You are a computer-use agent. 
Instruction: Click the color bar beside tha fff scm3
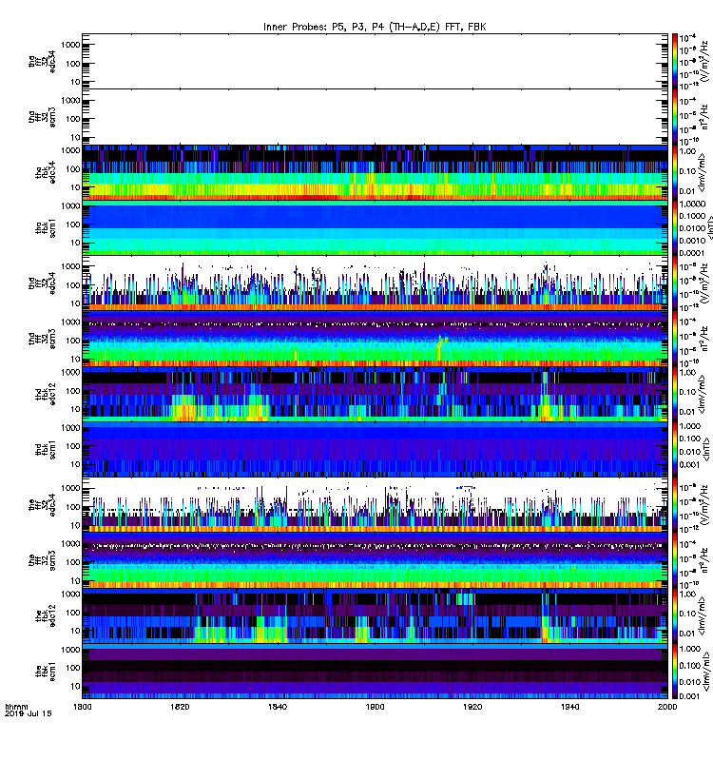[675, 117]
